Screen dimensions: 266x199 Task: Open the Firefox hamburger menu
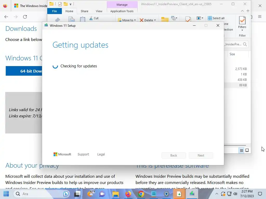point(260,16)
